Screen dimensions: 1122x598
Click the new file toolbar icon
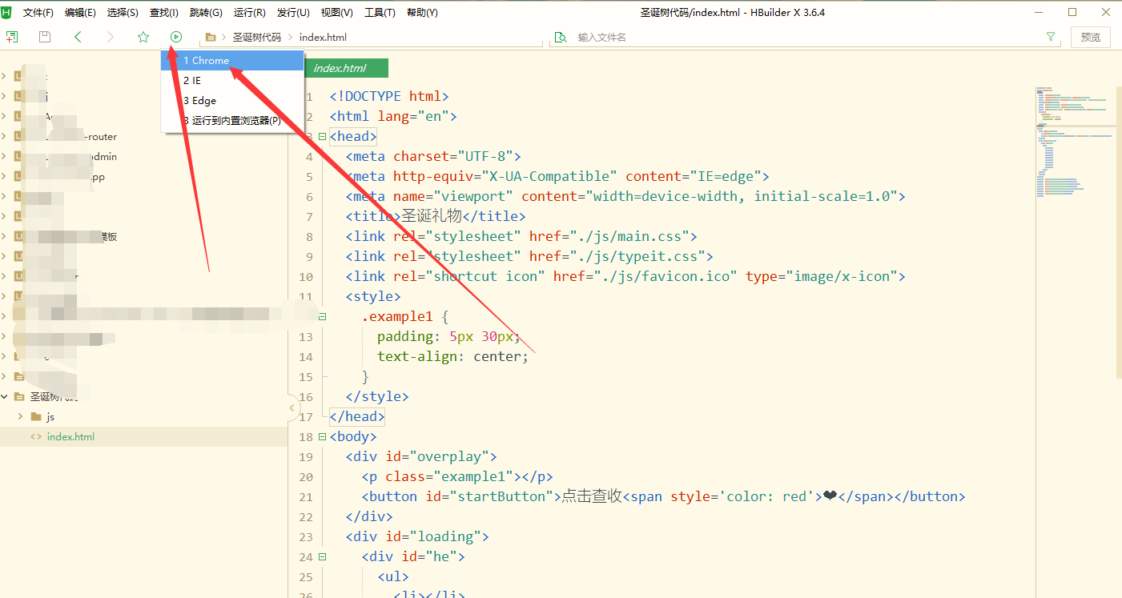pyautogui.click(x=12, y=37)
